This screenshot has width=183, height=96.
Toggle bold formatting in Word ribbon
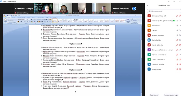18,22
